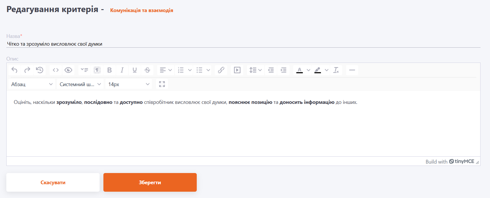Toggle bold formatting
Screen dimensions: 490x198
coord(109,70)
